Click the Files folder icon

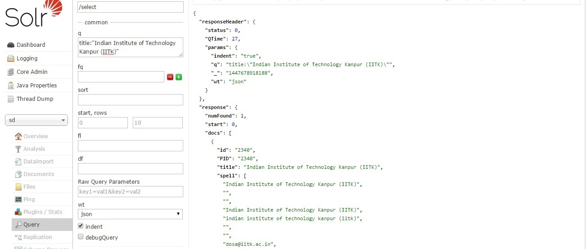point(18,187)
